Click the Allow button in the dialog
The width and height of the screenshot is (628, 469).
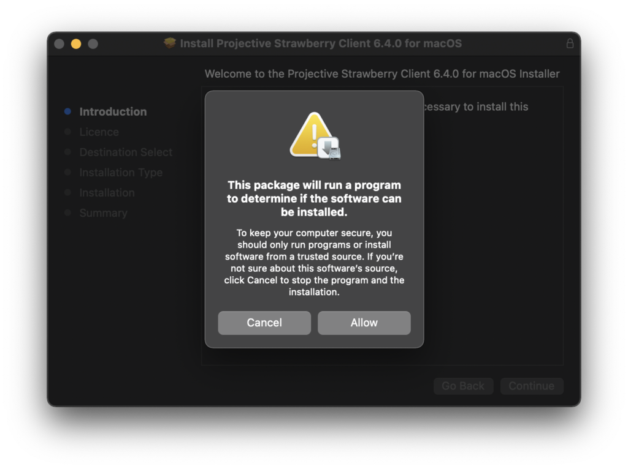364,323
